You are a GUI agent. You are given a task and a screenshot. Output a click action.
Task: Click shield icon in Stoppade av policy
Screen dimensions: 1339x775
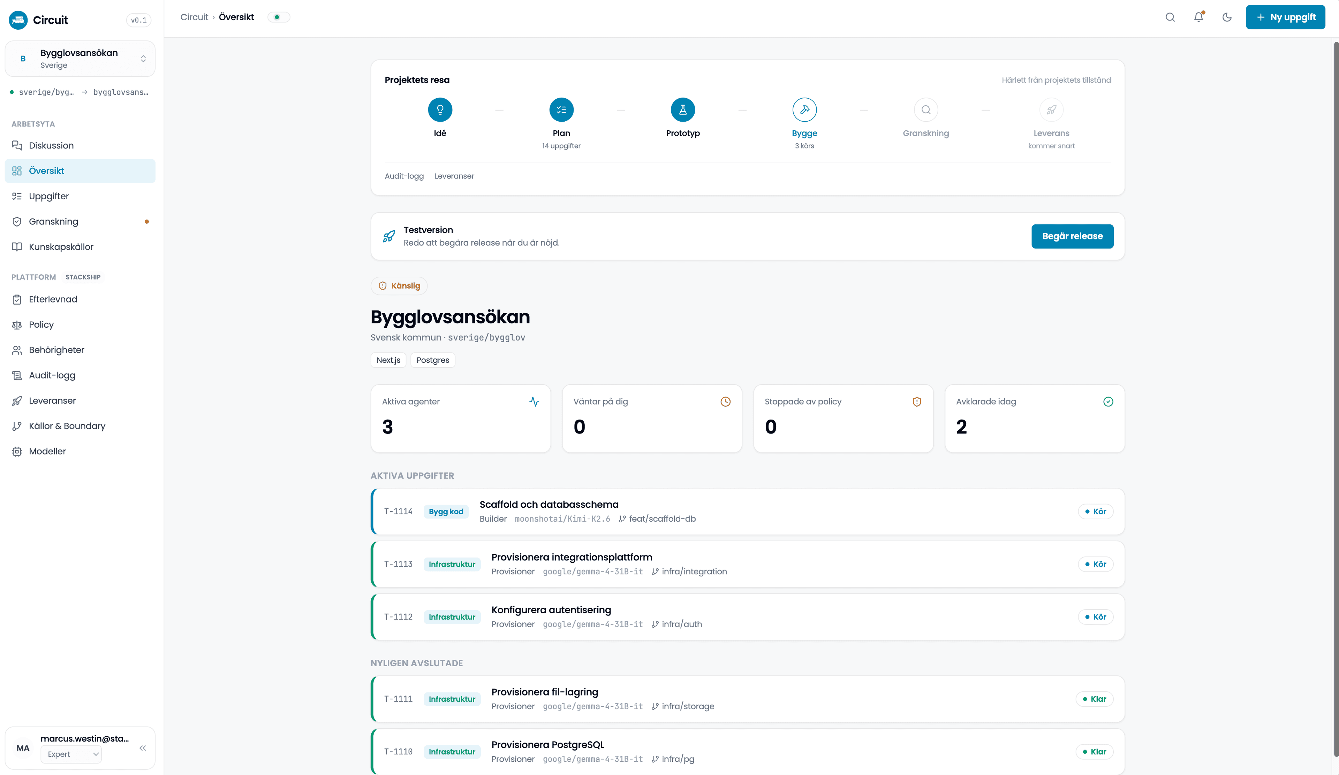[x=917, y=402]
